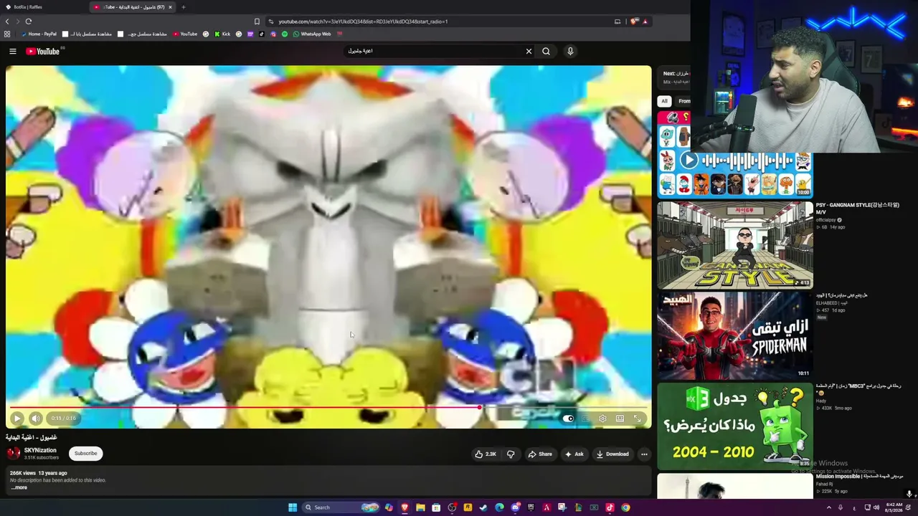The height and width of the screenshot is (516, 918).
Task: Open the Windows Start menu
Action: 293,507
